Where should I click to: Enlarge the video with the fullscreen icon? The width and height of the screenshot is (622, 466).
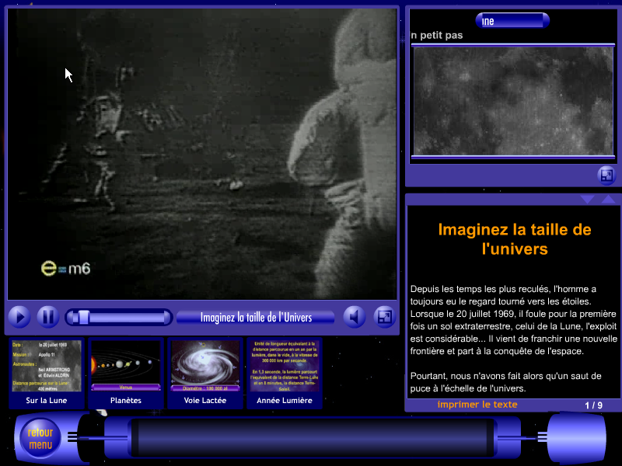pos(384,317)
